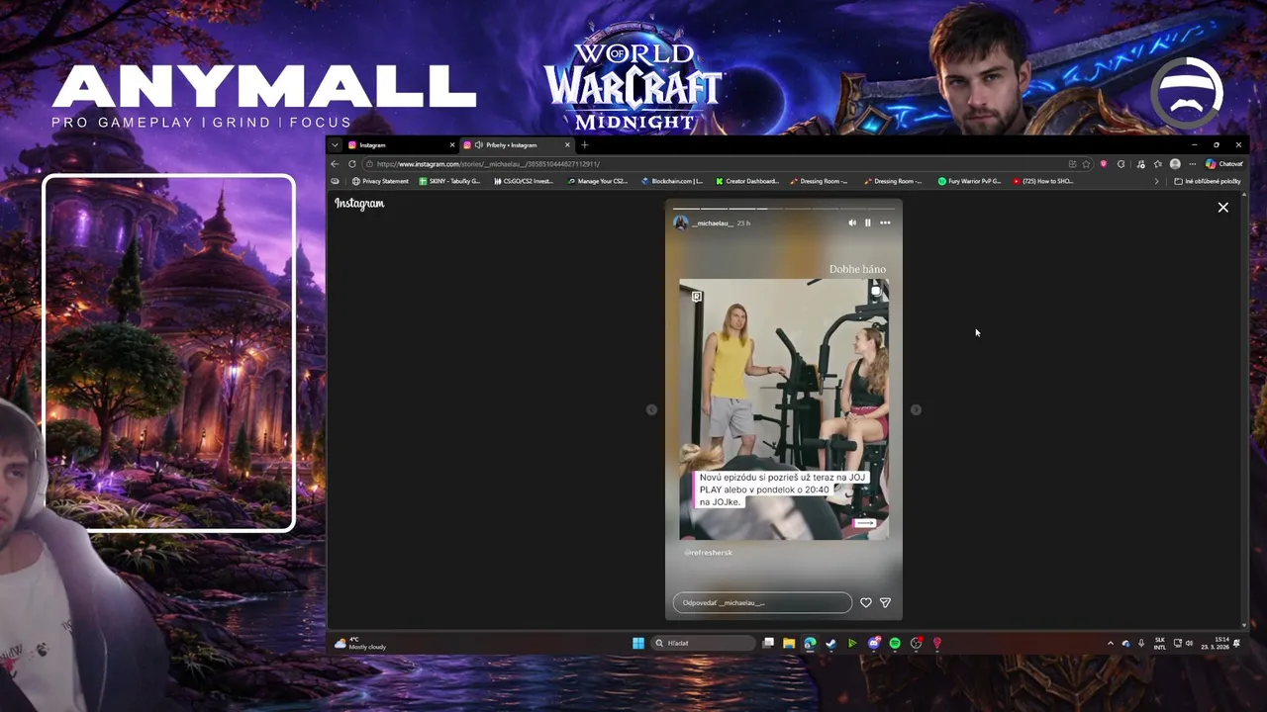Expand the bookmarks overflow chevron
The width and height of the screenshot is (1267, 712).
tap(1156, 181)
